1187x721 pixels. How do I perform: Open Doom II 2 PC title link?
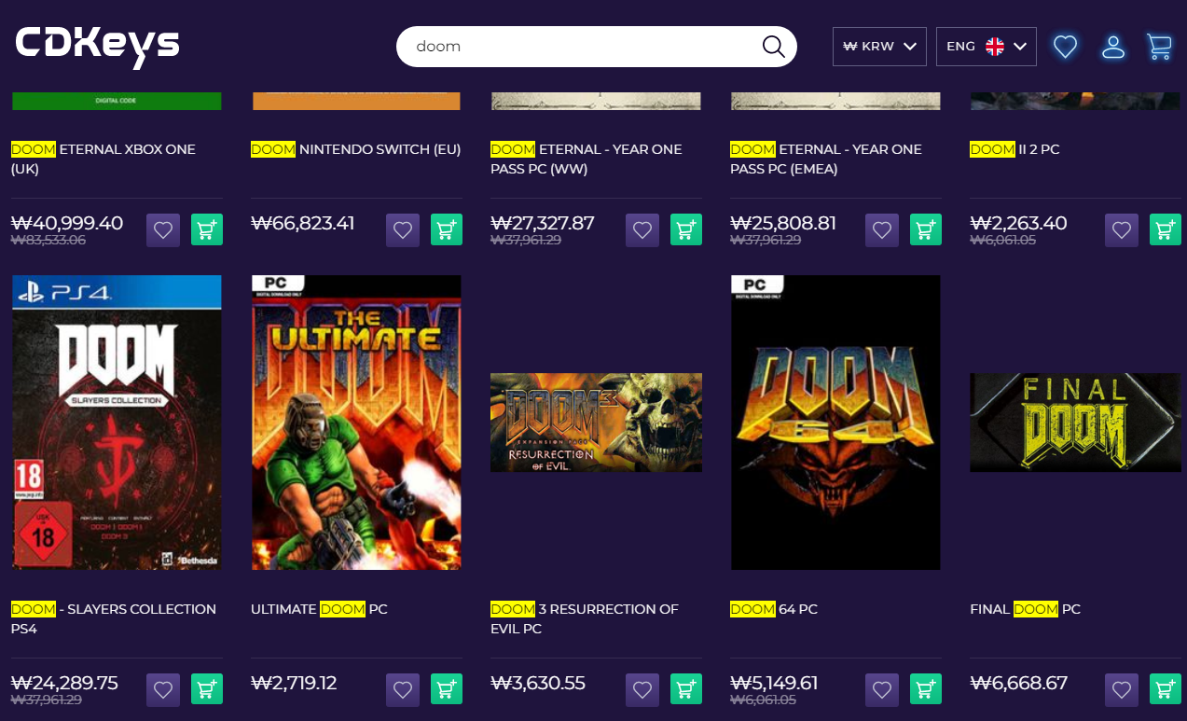(x=1014, y=149)
